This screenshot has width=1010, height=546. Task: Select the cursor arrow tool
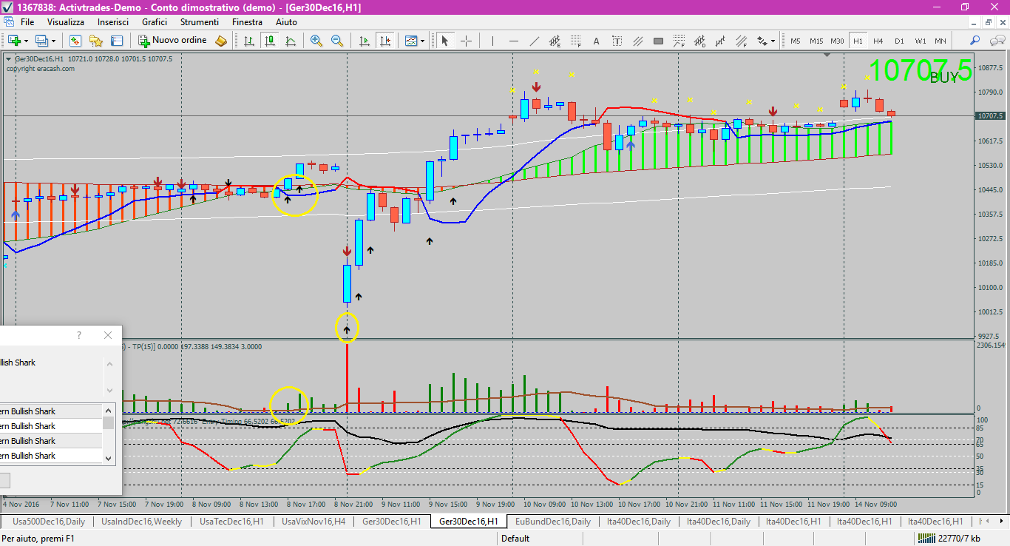[445, 41]
